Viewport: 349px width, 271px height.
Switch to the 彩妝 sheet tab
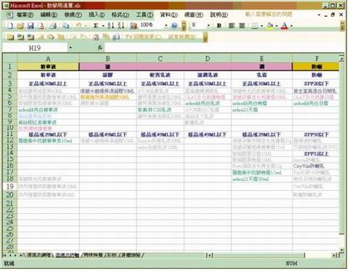[x=111, y=255]
